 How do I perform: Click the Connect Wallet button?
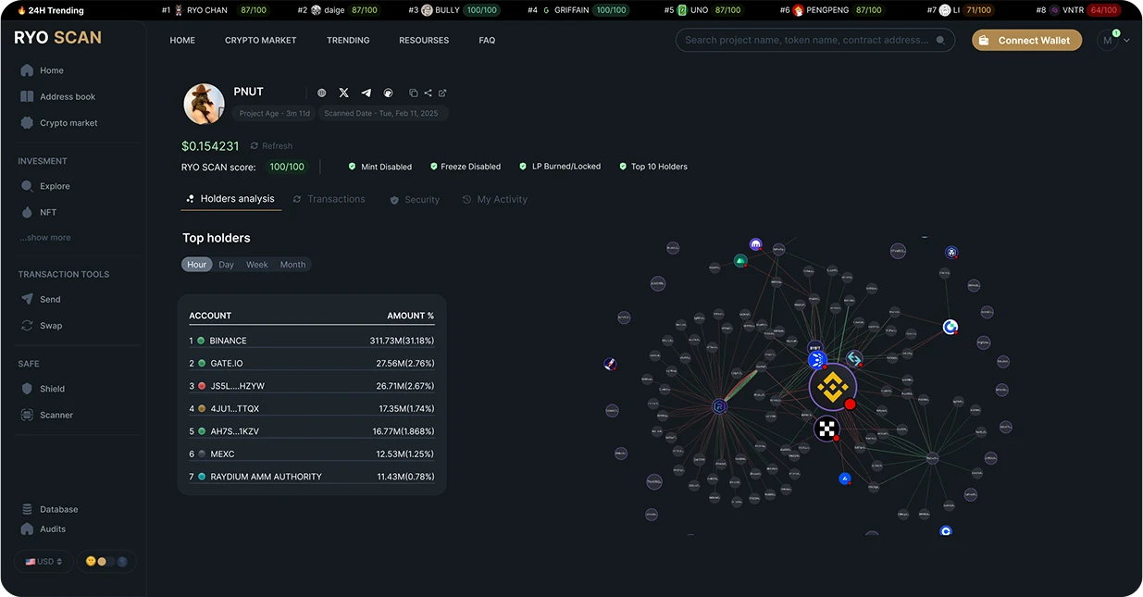(1026, 40)
